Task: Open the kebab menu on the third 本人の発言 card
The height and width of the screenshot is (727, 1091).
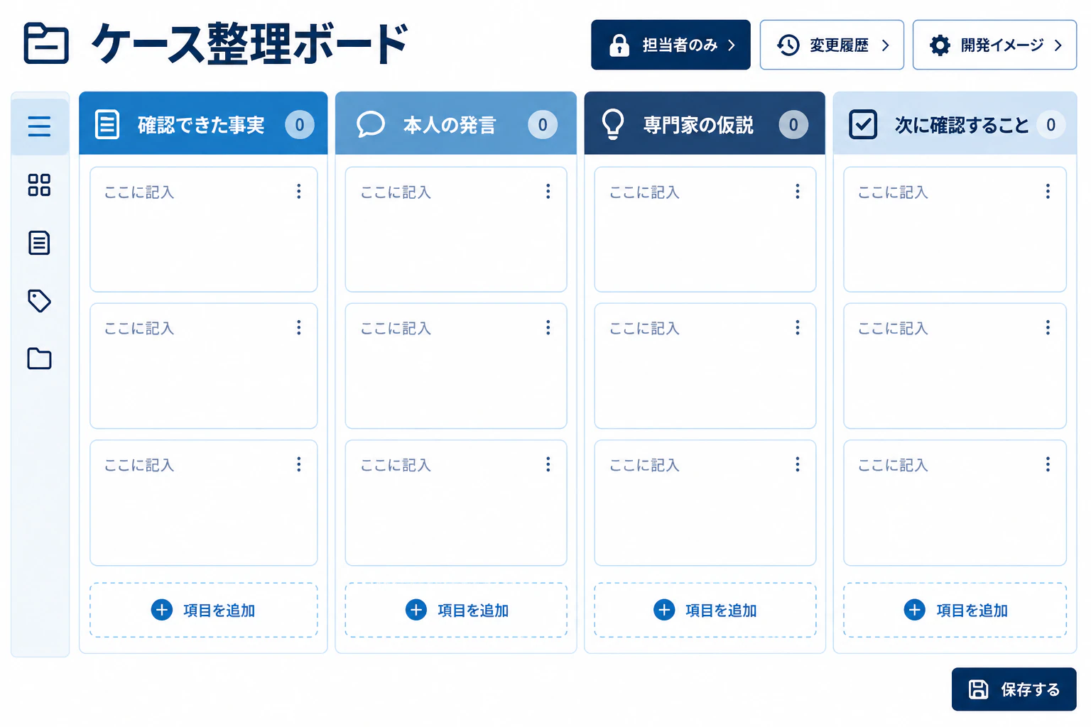Action: (548, 464)
